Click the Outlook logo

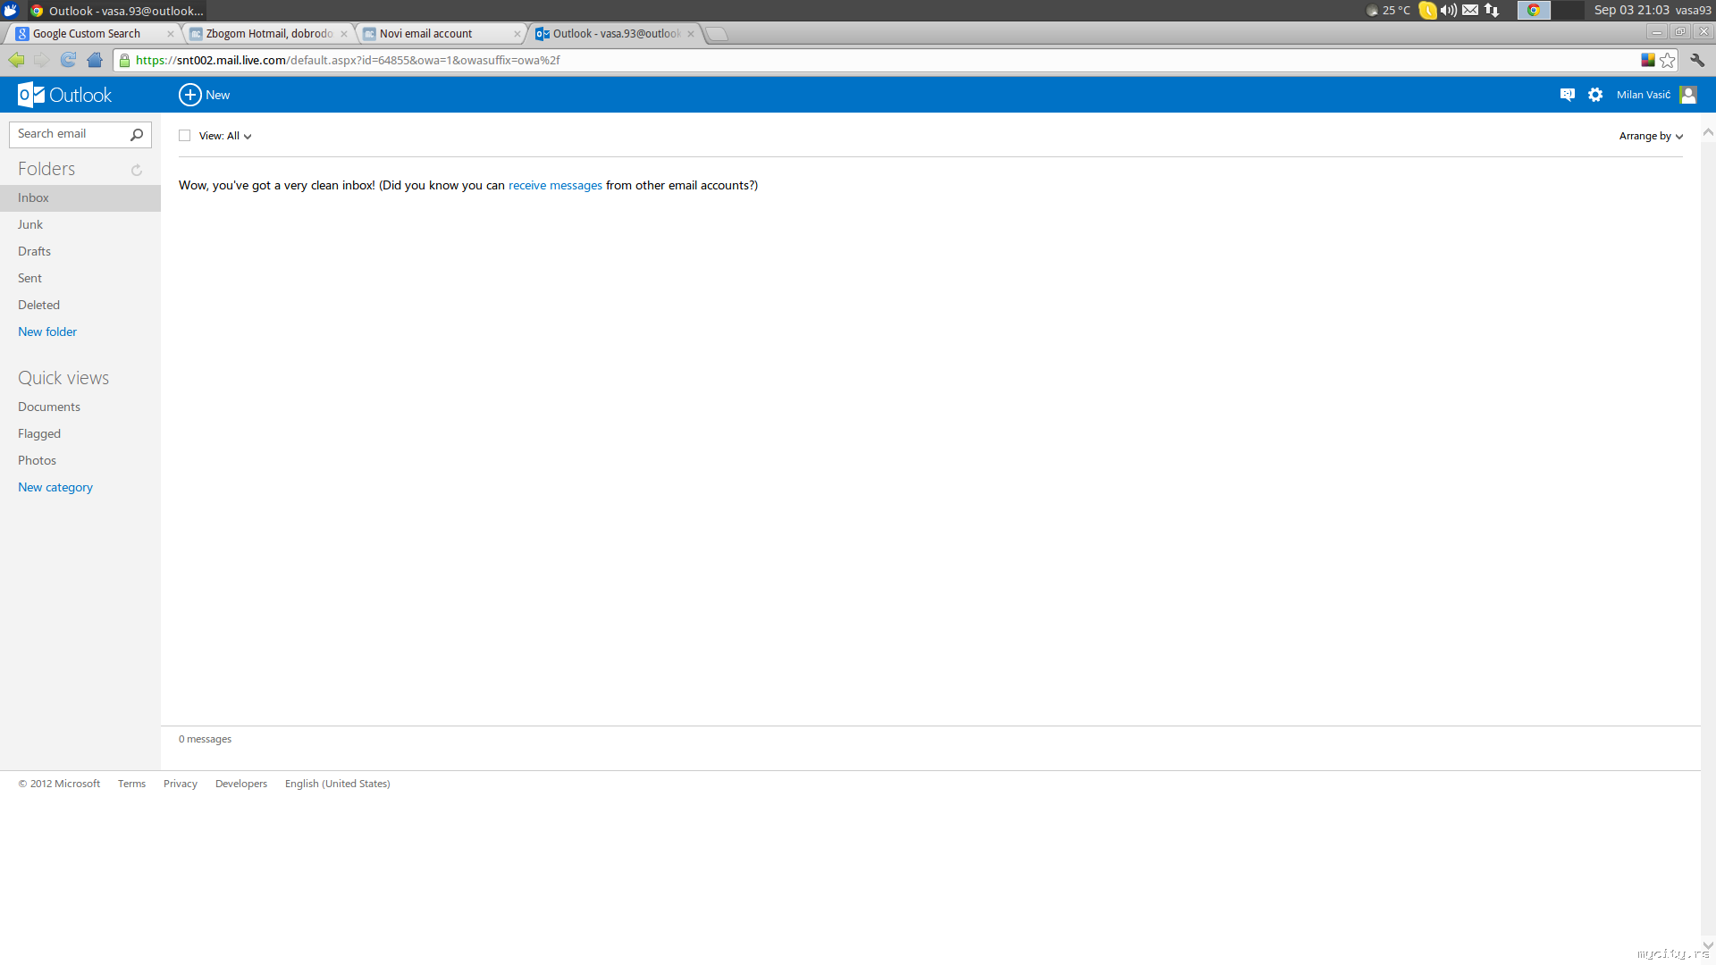(64, 95)
